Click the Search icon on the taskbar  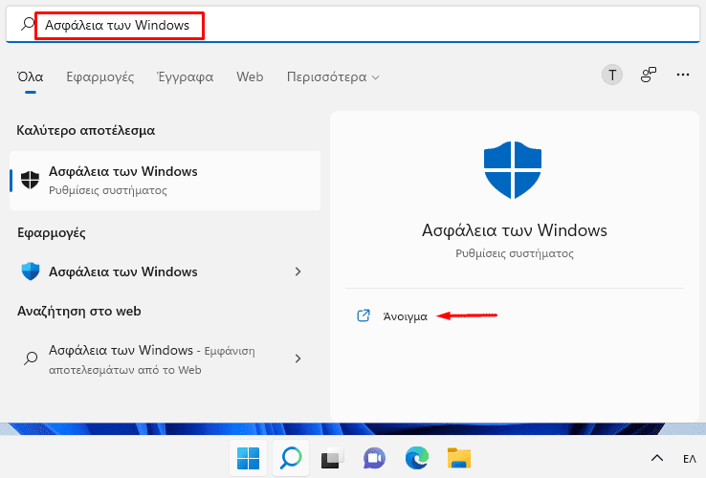click(291, 458)
